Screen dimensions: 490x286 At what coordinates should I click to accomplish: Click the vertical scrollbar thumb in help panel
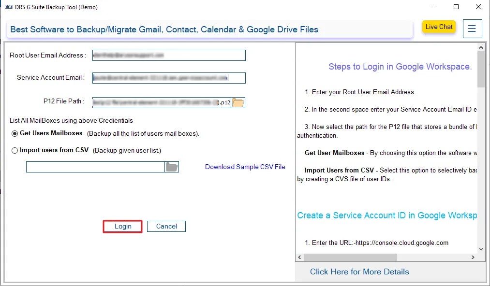point(481,69)
